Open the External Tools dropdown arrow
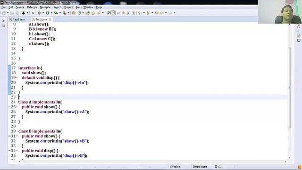The width and height of the screenshot is (302, 170). coord(68,13)
